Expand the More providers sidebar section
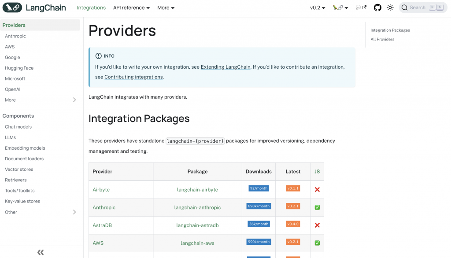 click(74, 100)
